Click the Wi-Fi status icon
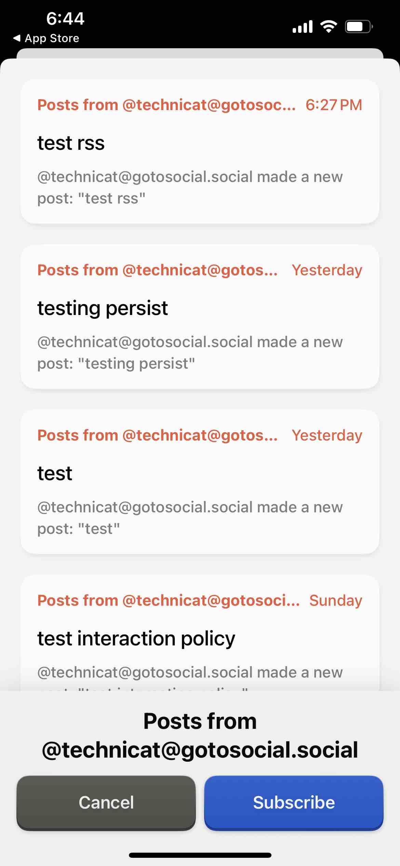This screenshot has height=866, width=400. point(328,27)
